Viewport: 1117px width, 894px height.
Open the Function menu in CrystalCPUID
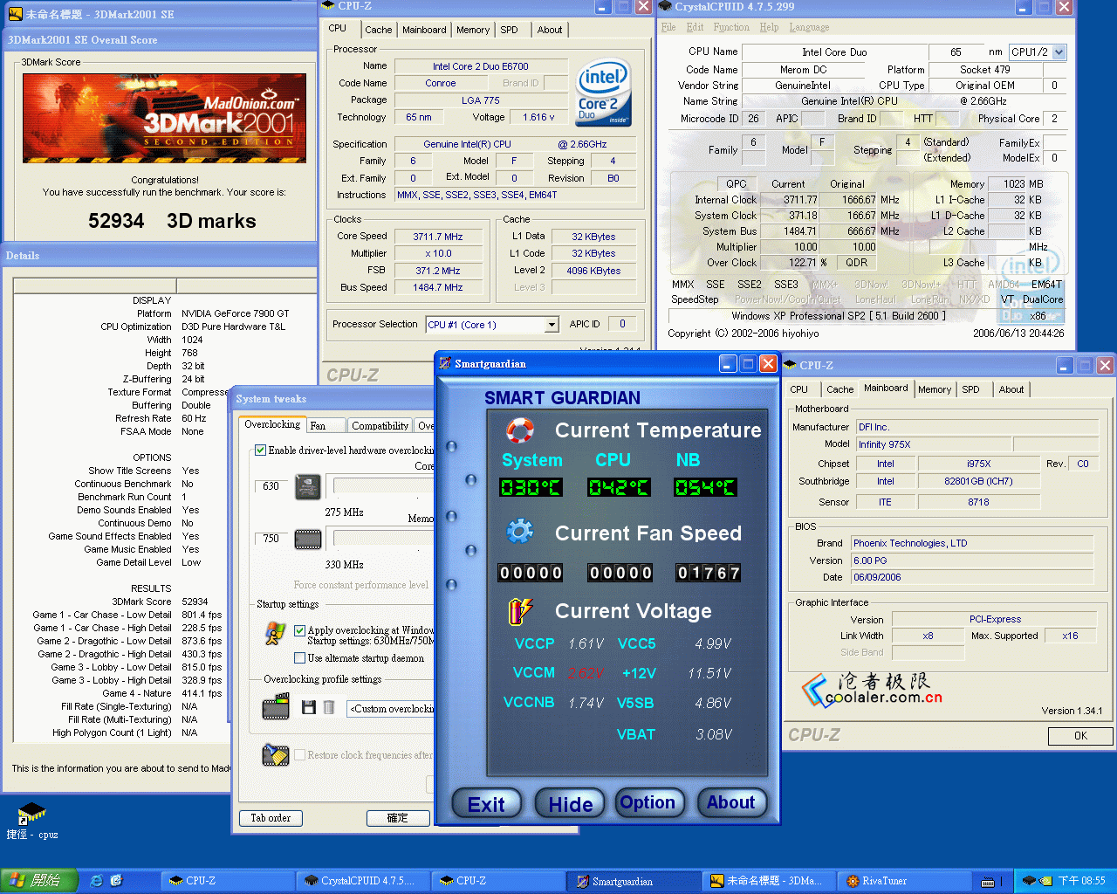click(x=730, y=27)
